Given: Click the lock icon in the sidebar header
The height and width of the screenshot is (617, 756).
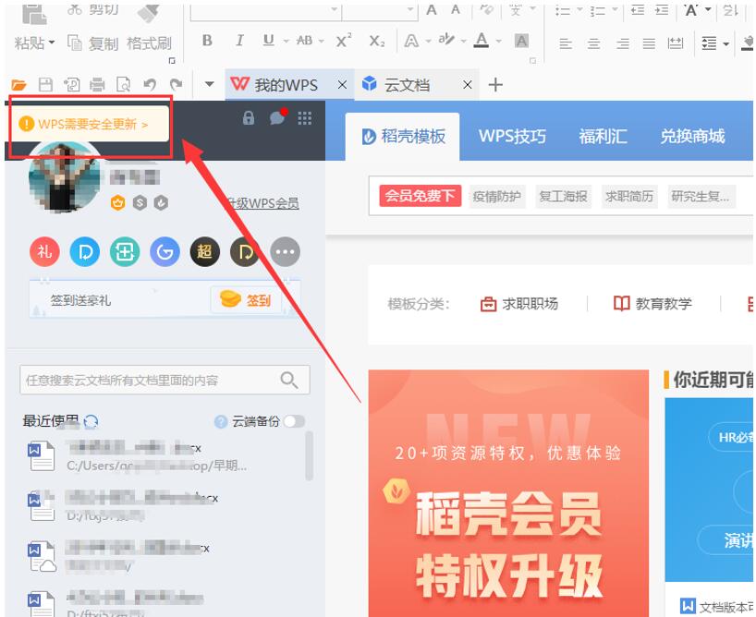Looking at the screenshot, I should click(249, 117).
